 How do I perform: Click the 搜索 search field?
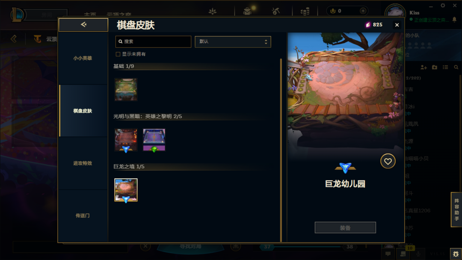(153, 41)
